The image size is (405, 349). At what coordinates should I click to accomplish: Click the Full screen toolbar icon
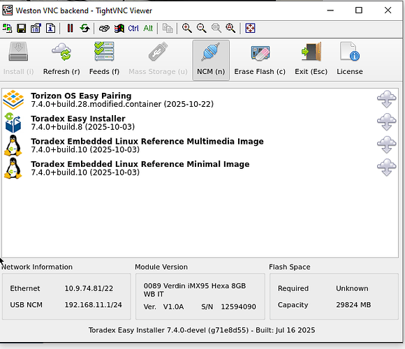pos(250,28)
